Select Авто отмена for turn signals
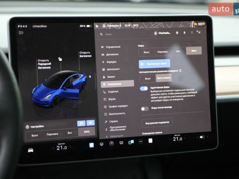Image resolution: width=239 pixels, height=179 pixels. point(164,78)
